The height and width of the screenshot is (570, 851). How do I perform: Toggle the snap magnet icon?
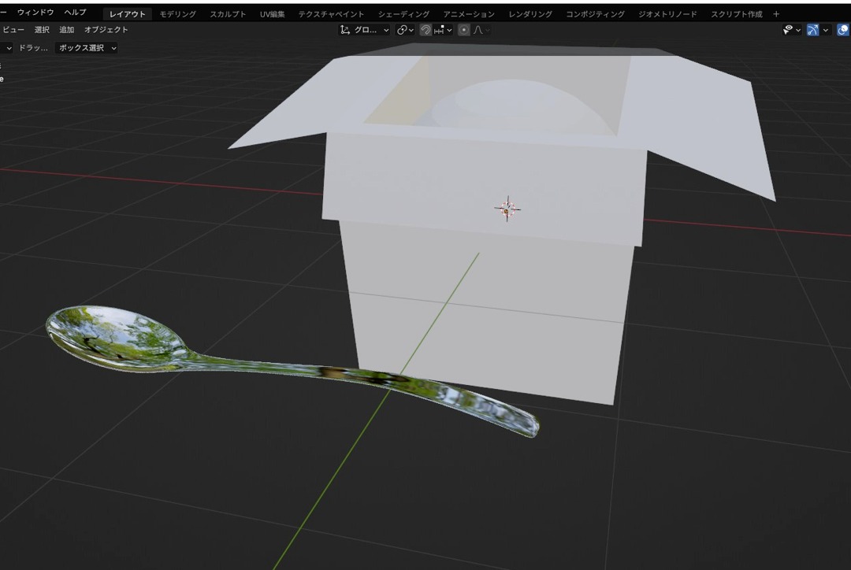(x=425, y=30)
